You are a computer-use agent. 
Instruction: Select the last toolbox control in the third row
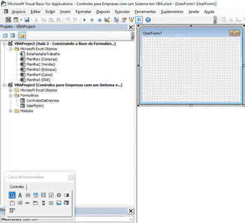[12, 211]
